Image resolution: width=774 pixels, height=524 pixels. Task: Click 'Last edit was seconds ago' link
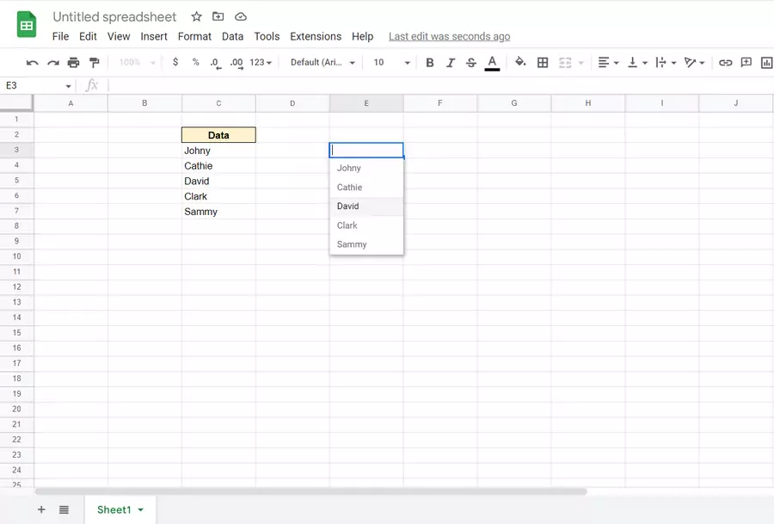(449, 36)
